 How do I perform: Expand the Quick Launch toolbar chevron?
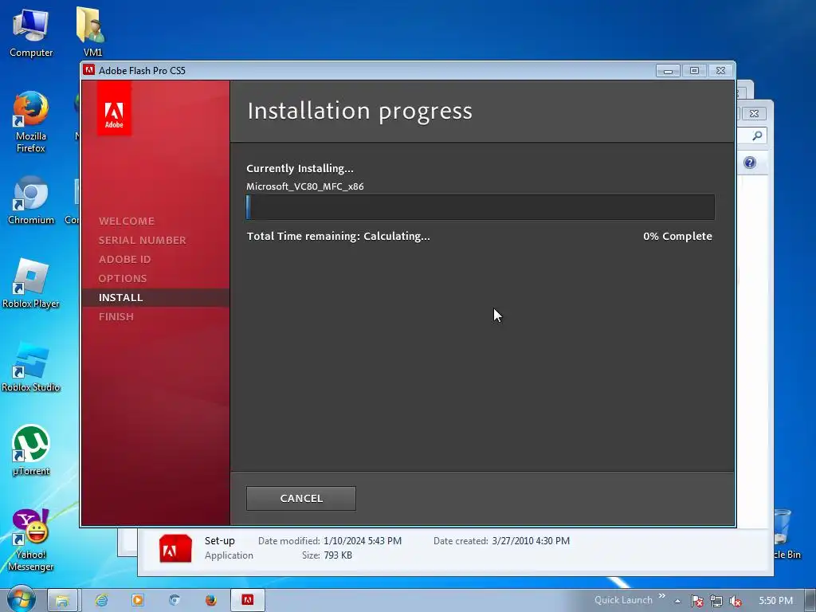tap(662, 596)
